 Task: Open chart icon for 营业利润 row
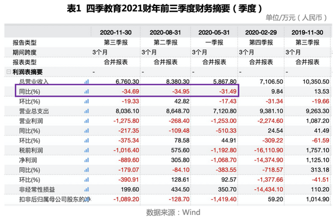pos(87,121)
